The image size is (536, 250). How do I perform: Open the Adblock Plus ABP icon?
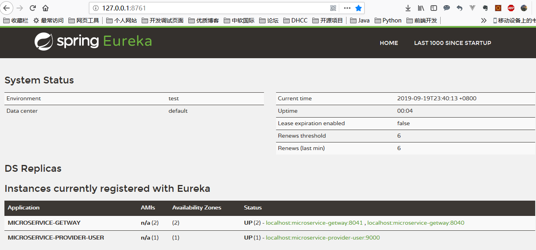pos(511,8)
